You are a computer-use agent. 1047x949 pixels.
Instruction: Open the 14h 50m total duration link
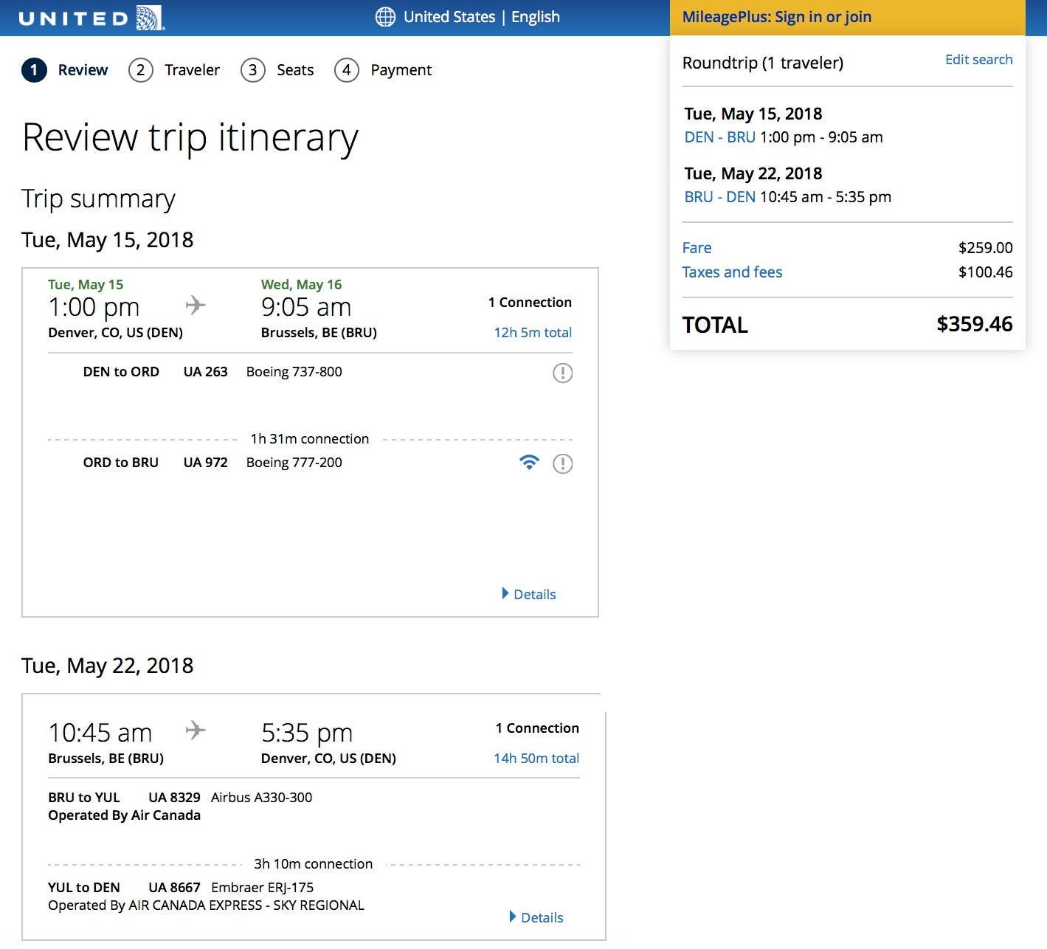pos(536,759)
